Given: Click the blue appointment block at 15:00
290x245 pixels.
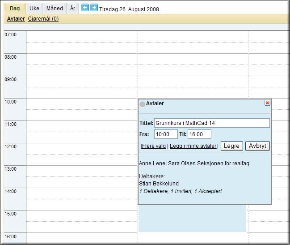Looking at the screenshot, I should (x=192, y=218).
